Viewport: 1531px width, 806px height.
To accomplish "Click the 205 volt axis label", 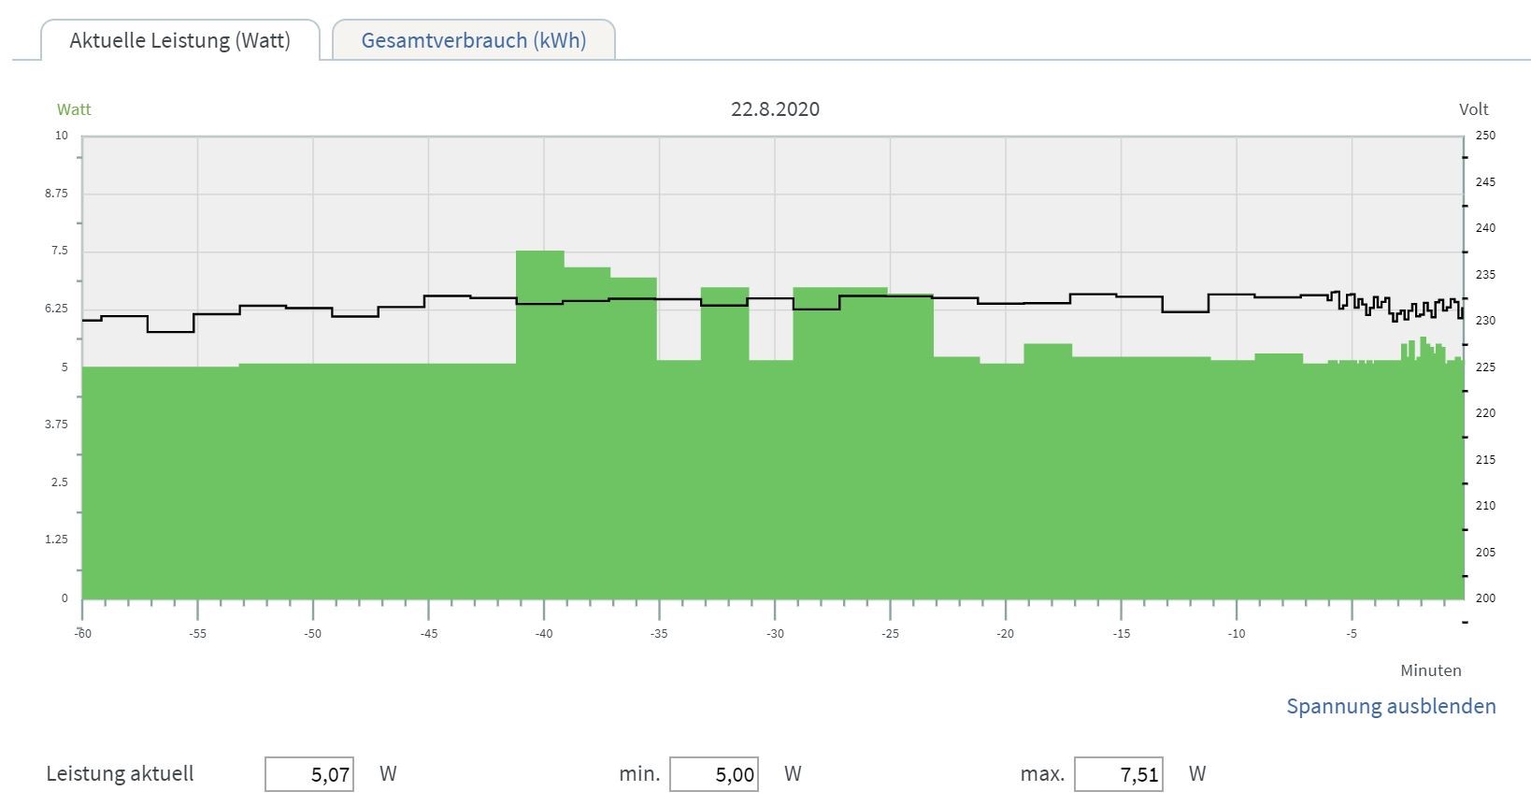I will [1485, 553].
